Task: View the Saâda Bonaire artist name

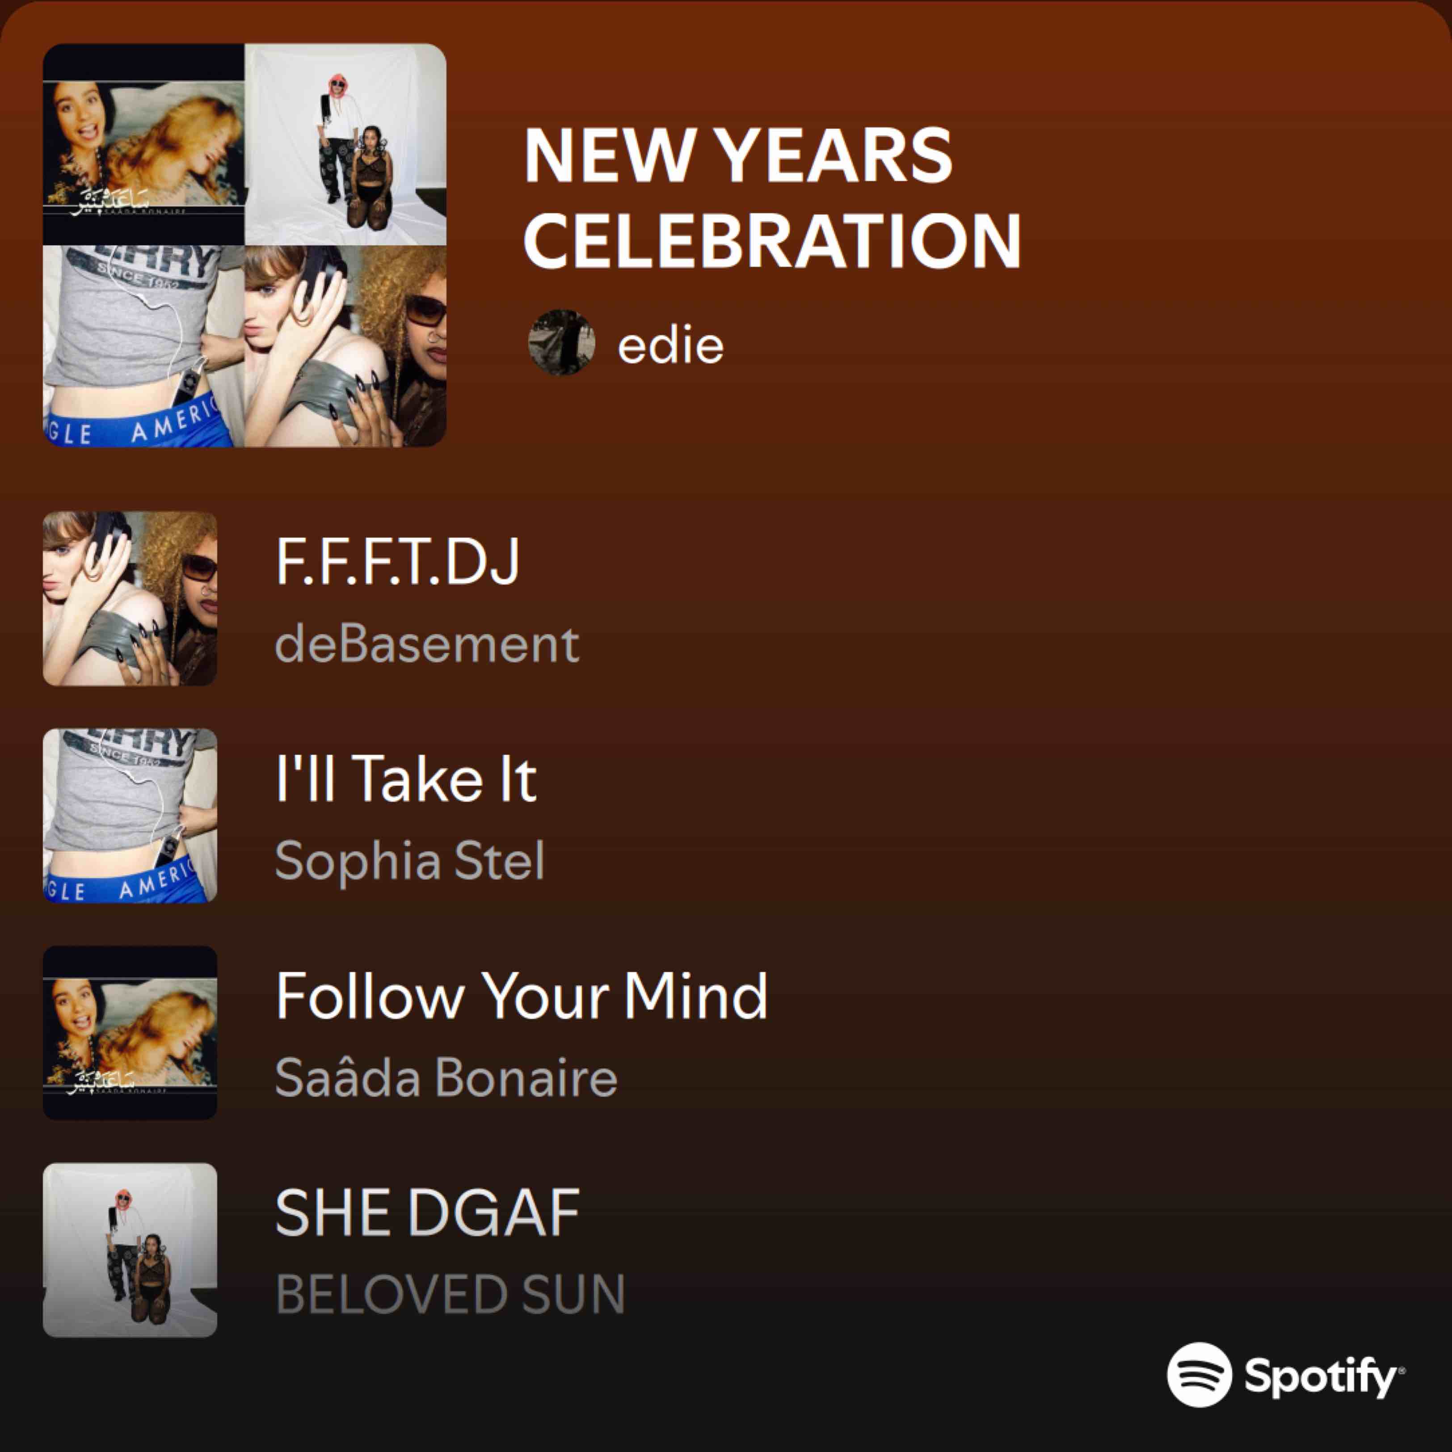Action: [x=446, y=1078]
